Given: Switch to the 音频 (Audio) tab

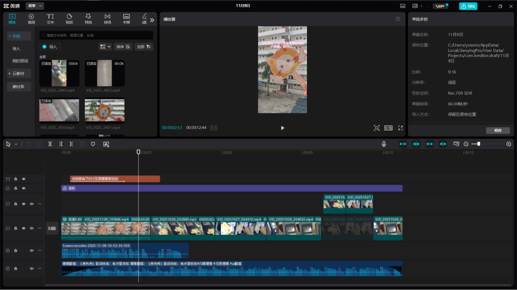Looking at the screenshot, I should click(x=31, y=19).
